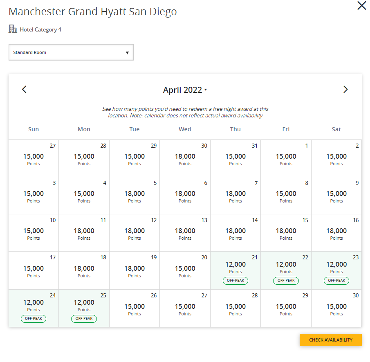This screenshot has width=370, height=362.
Task: Choose April 30 date cell
Action: click(336, 308)
